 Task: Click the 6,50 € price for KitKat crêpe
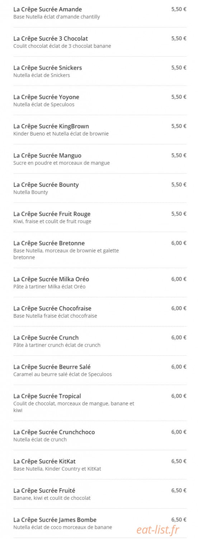pyautogui.click(x=179, y=461)
